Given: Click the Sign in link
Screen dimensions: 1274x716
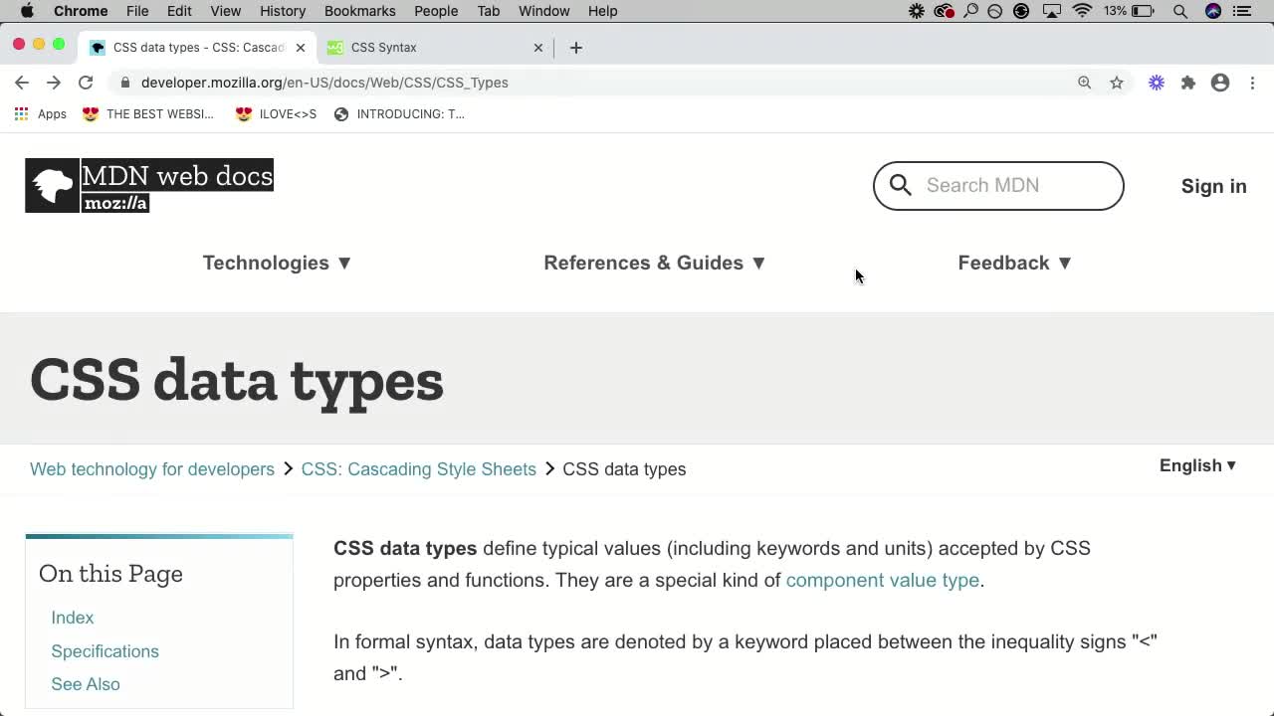Looking at the screenshot, I should tap(1213, 186).
